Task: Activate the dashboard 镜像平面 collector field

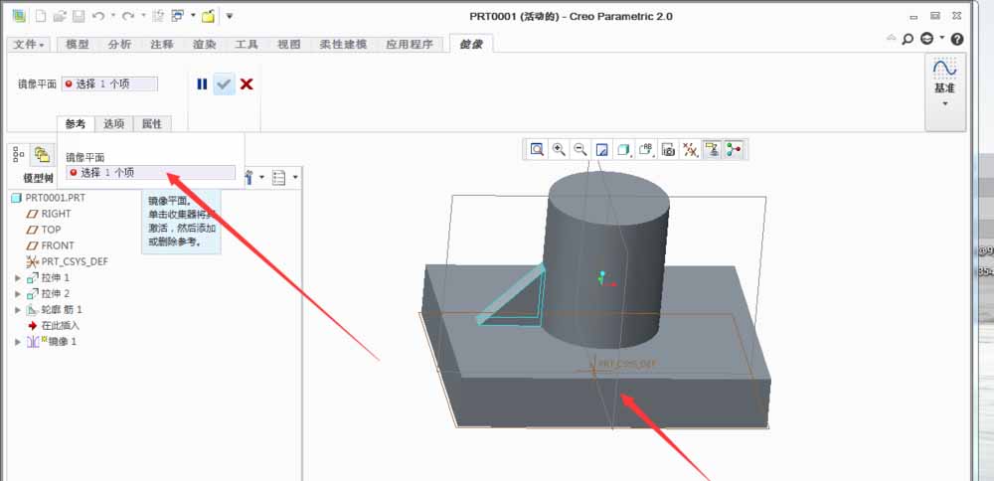Action: 109,83
